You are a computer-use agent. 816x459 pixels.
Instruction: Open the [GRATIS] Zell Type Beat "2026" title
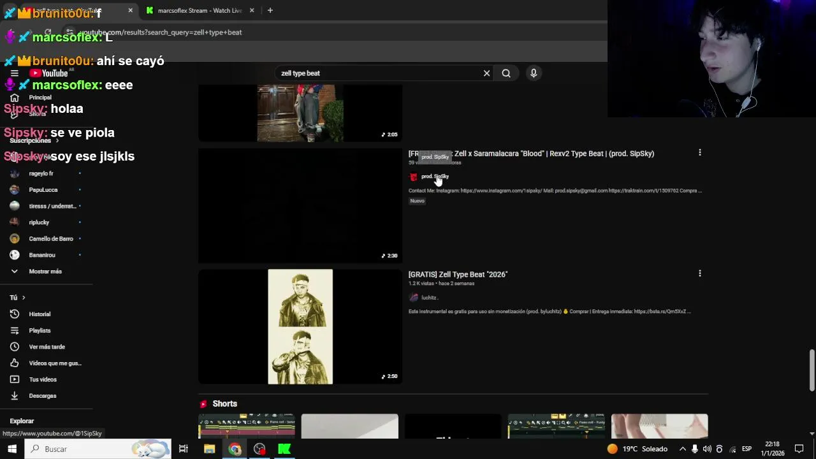(458, 275)
